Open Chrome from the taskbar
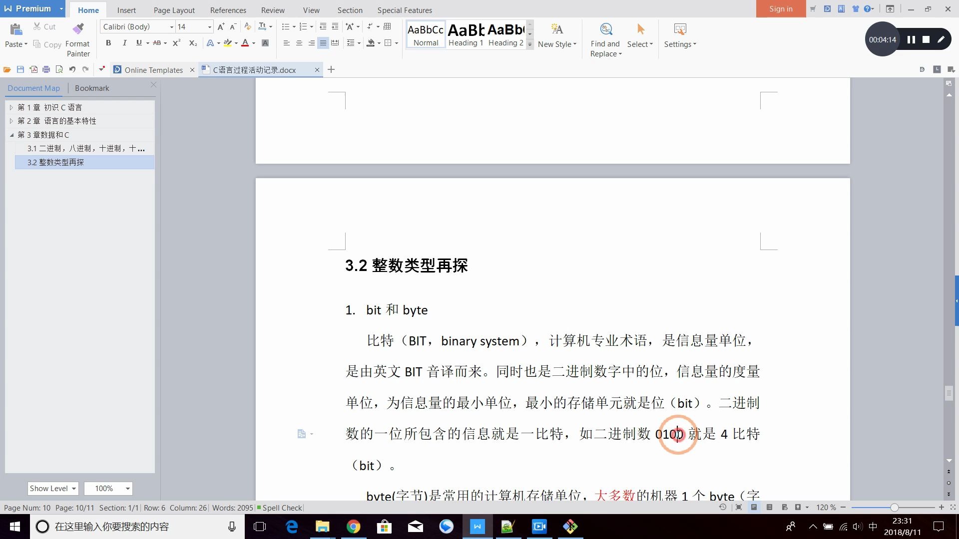Screen dimensions: 959x539 click(354, 527)
